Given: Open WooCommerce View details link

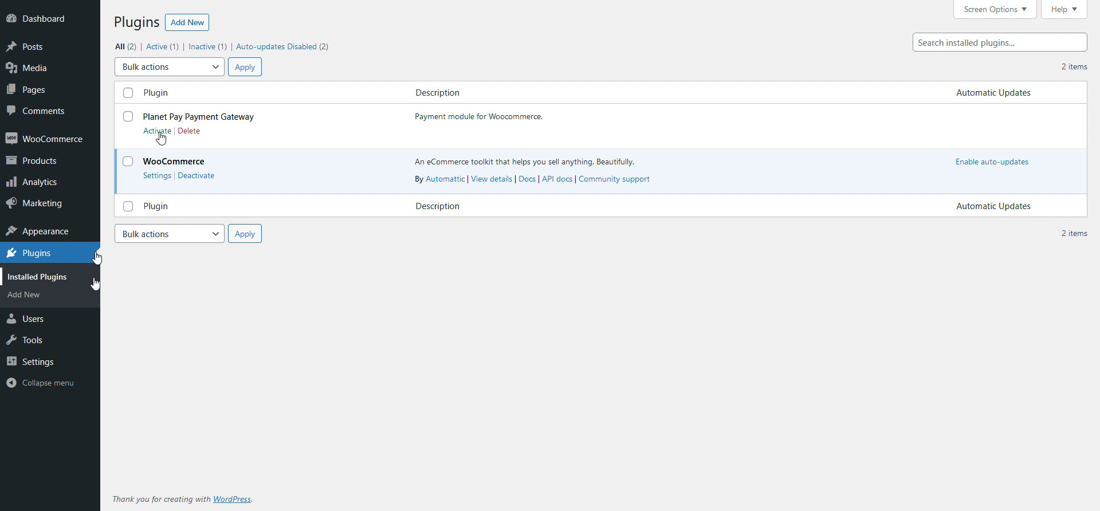Looking at the screenshot, I should pyautogui.click(x=492, y=179).
